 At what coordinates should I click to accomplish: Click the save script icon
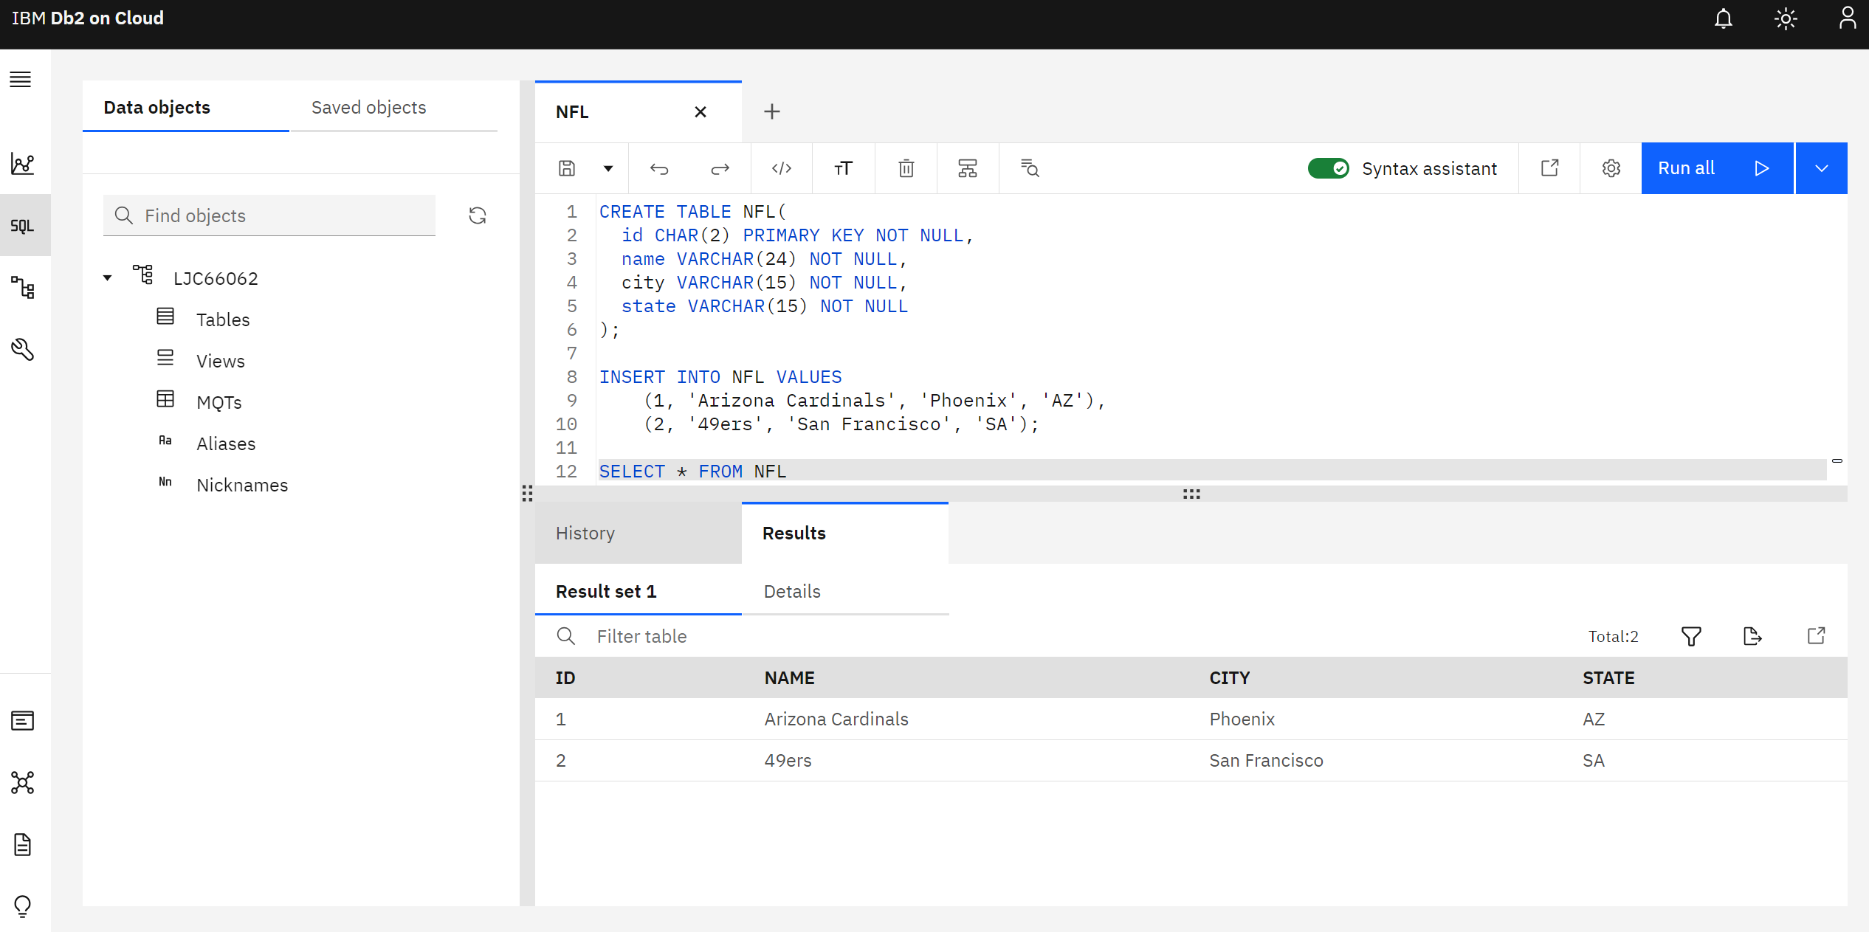tap(566, 168)
